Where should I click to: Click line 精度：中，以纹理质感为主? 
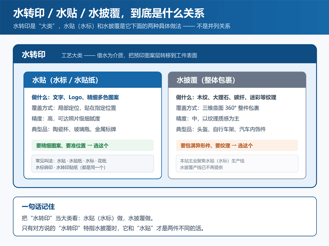point(208,119)
